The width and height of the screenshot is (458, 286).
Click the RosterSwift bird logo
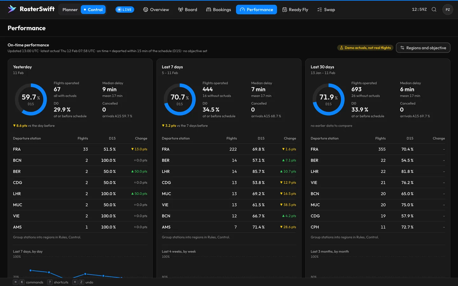(x=12, y=9)
